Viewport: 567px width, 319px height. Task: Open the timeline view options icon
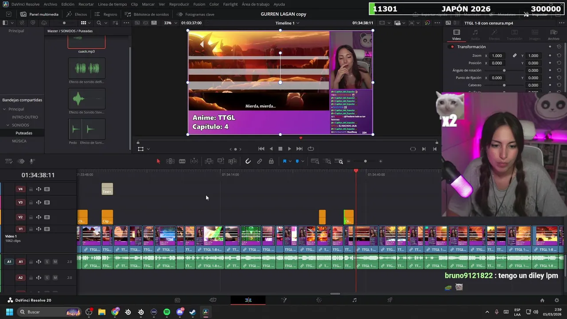(x=8, y=161)
